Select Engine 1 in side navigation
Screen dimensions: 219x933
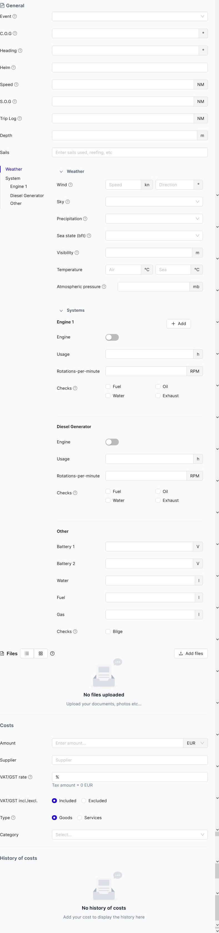(x=18, y=186)
